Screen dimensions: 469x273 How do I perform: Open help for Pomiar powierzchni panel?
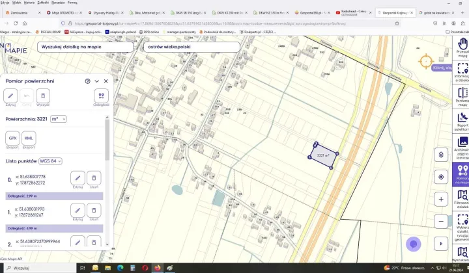pos(87,81)
